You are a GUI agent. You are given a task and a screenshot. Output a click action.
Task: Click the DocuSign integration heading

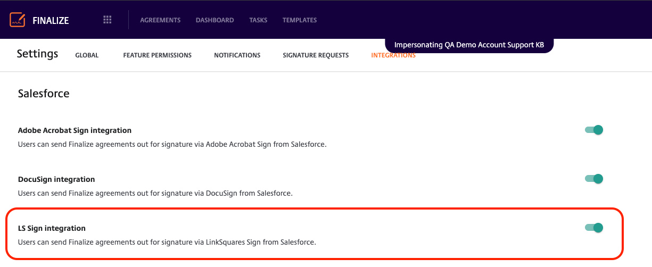pos(56,179)
